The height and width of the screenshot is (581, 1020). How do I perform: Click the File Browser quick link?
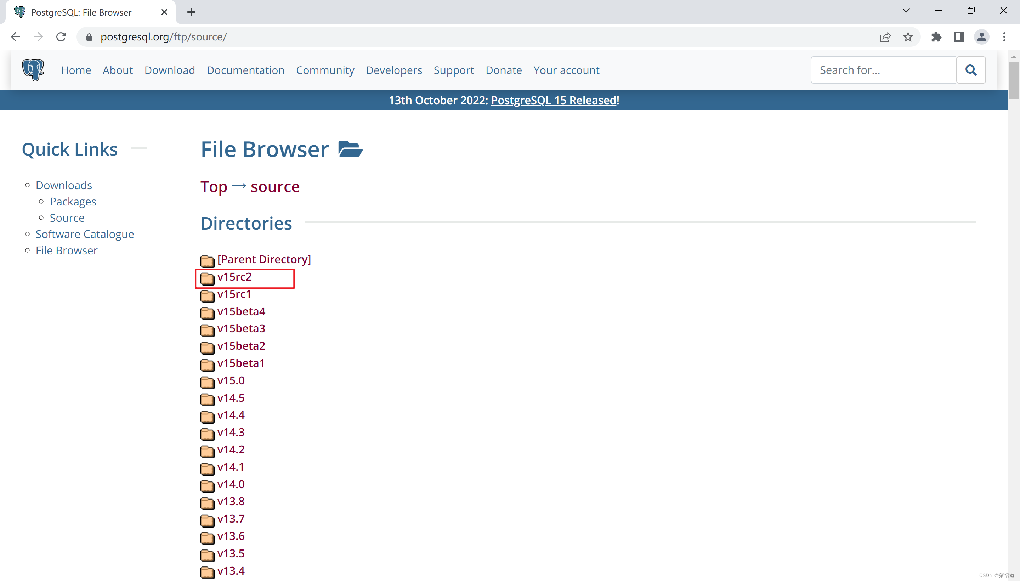[x=66, y=250]
